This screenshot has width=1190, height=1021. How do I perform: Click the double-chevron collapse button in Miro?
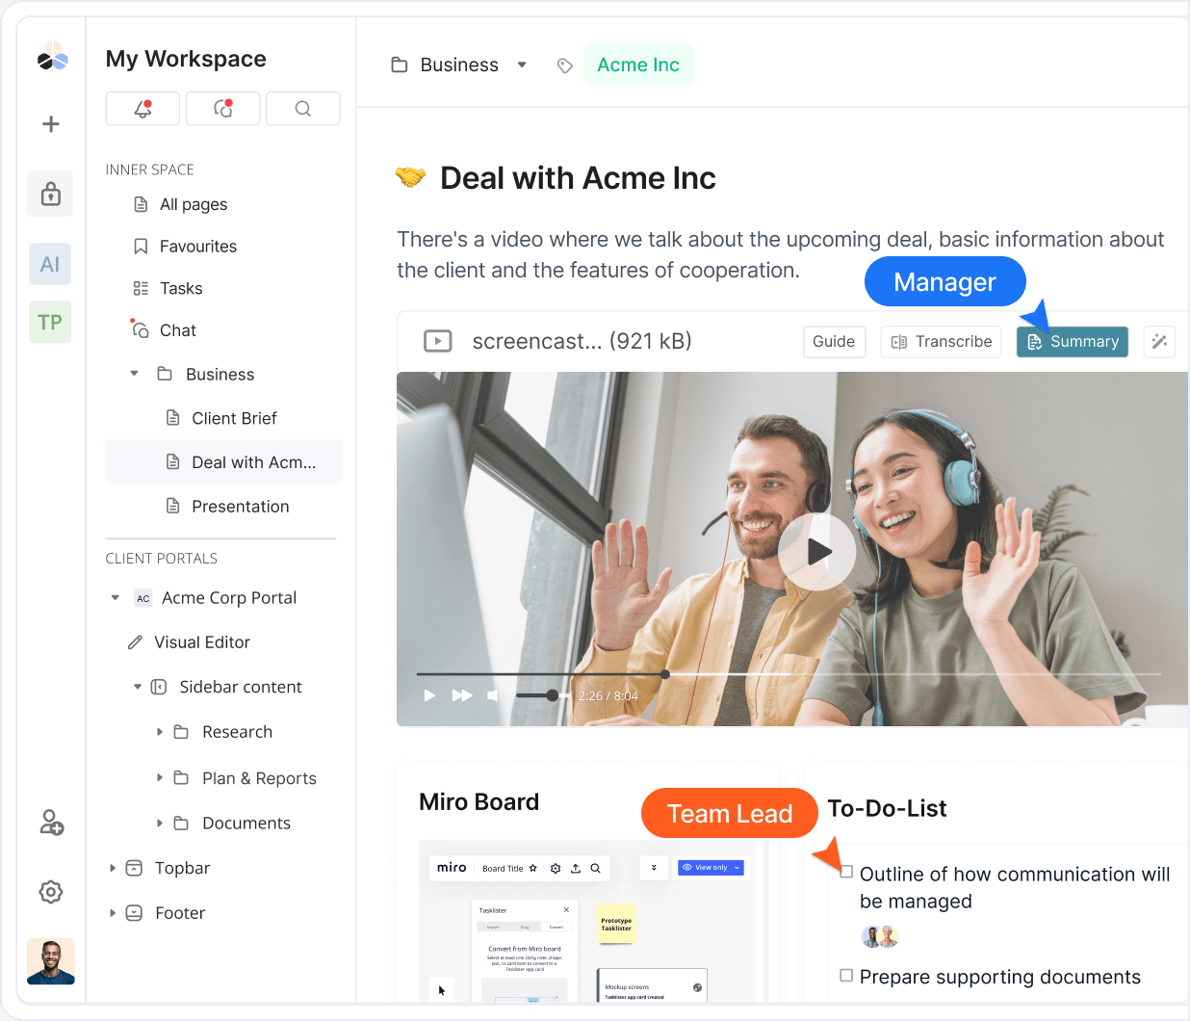click(x=654, y=868)
